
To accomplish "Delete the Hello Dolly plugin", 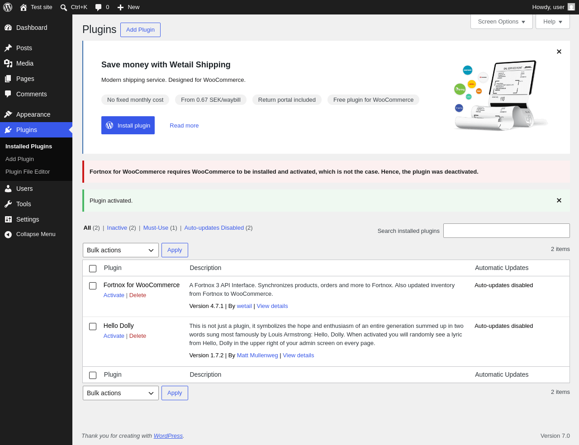I will click(x=138, y=336).
